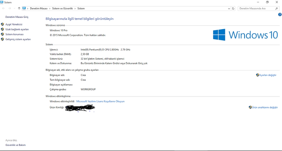The height and width of the screenshot is (151, 282).
Task: Click shield icon beside Ürün anahtarını değiştir
Action: 250,107
